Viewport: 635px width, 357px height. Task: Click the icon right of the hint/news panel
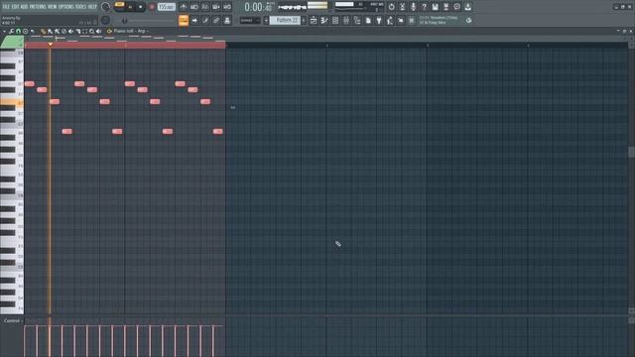469,20
